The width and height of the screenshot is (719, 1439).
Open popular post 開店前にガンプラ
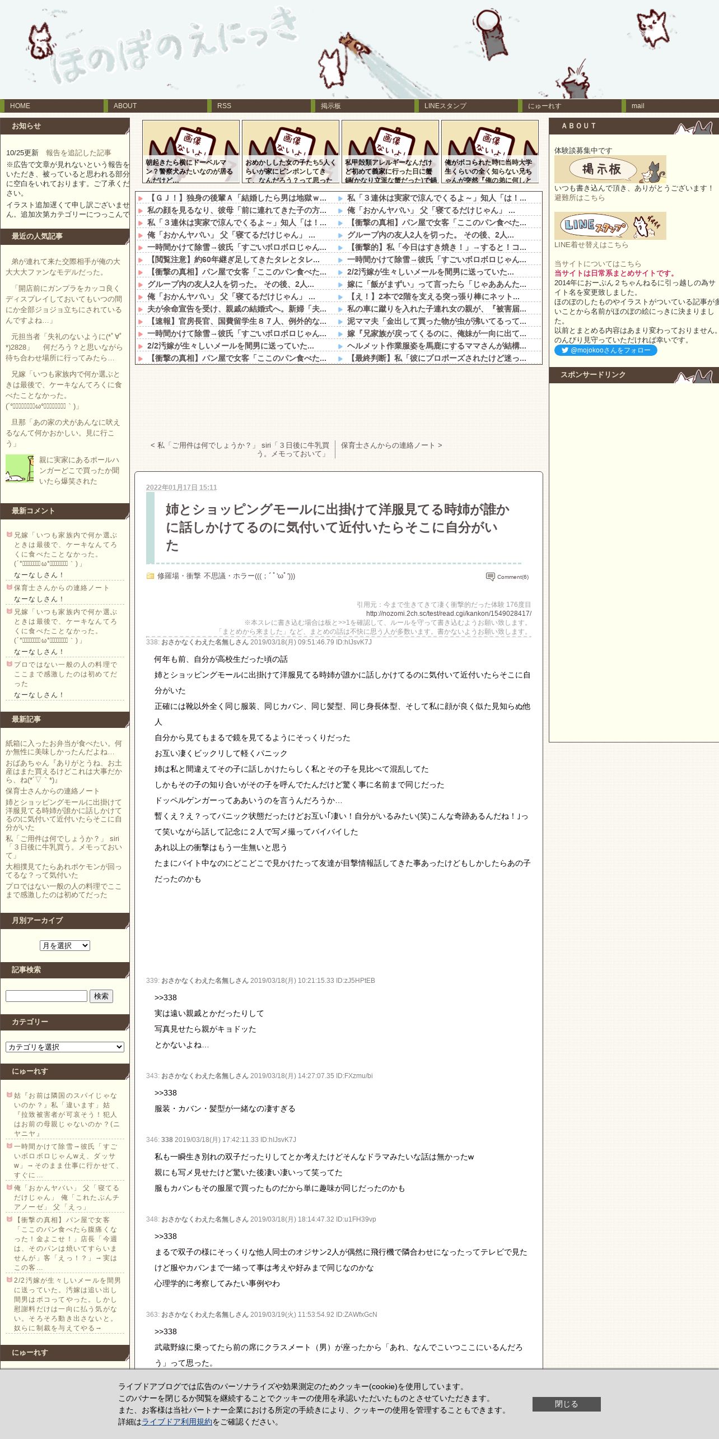tap(64, 304)
